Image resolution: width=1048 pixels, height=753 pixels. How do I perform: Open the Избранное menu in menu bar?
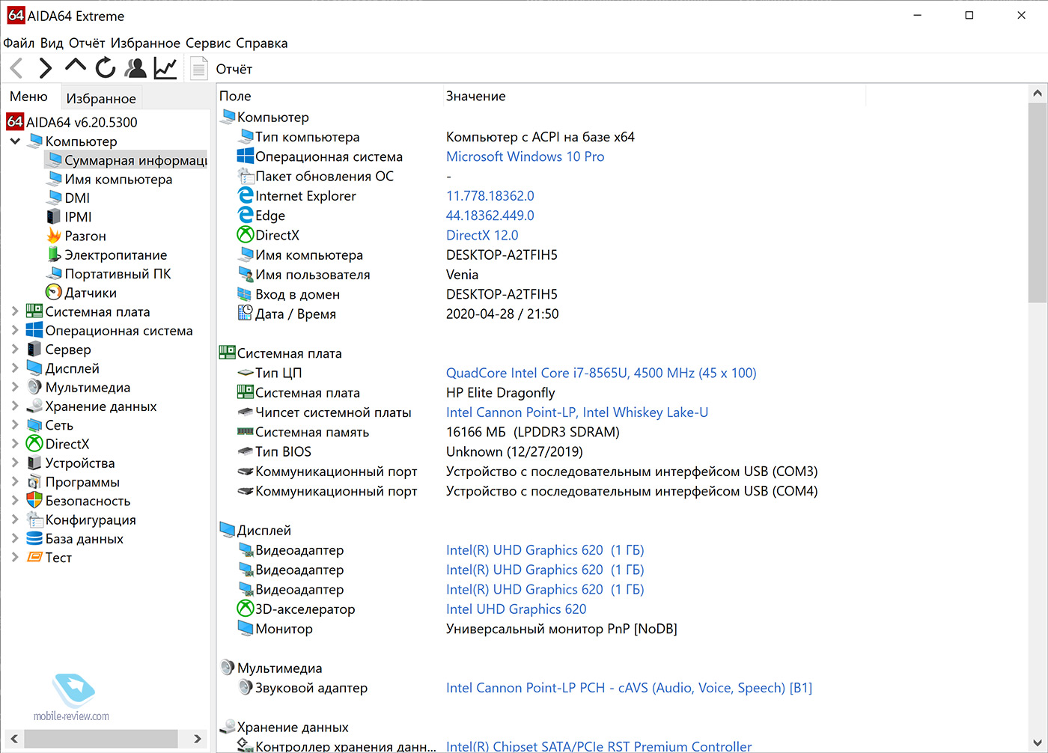[145, 43]
